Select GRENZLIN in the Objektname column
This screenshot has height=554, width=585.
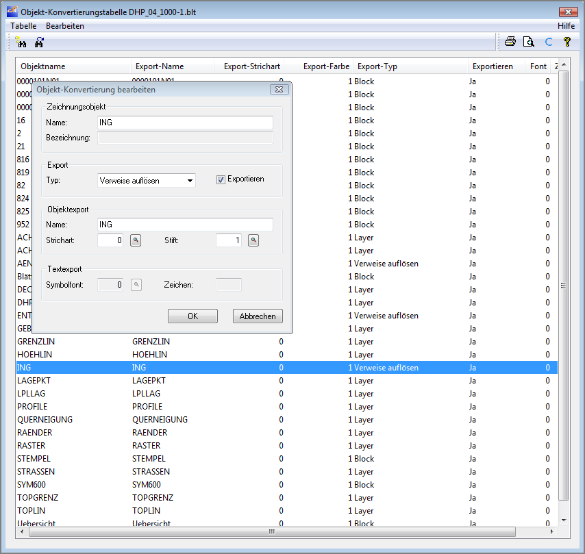coord(36,342)
